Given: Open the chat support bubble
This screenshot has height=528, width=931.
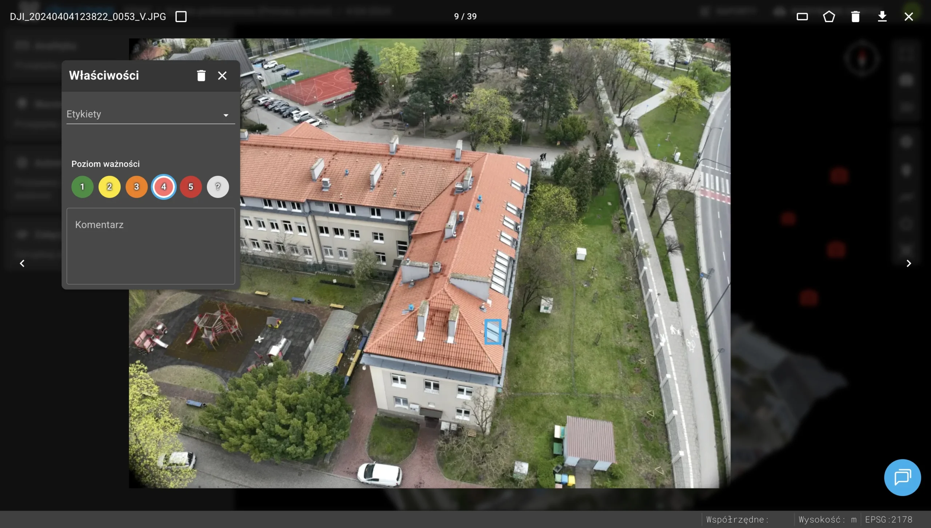Looking at the screenshot, I should pyautogui.click(x=902, y=477).
